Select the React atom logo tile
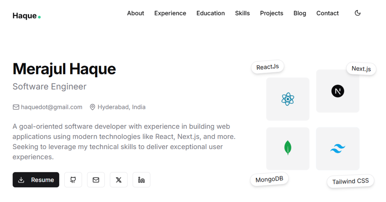 (x=288, y=99)
